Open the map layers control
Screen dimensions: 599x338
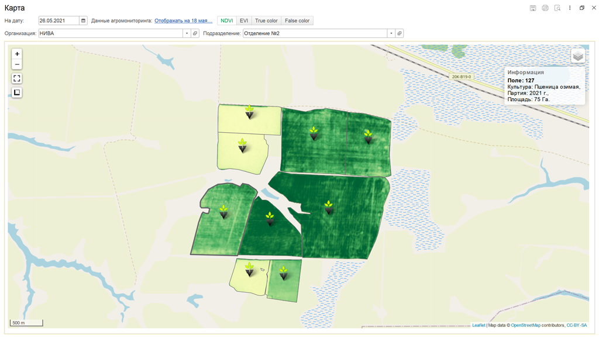(x=578, y=56)
